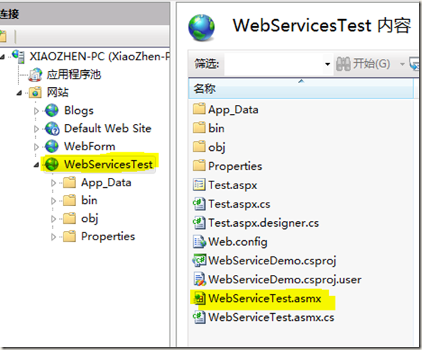Image resolution: width=422 pixels, height=350 pixels.
Task: Click the obj folder icon in content list
Action: (199, 147)
